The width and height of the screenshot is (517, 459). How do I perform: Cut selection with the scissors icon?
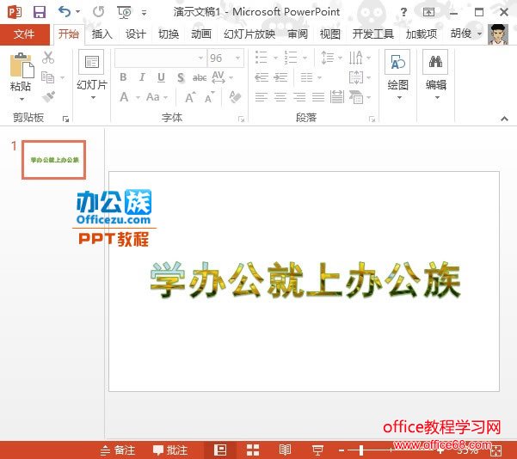pyautogui.click(x=48, y=58)
